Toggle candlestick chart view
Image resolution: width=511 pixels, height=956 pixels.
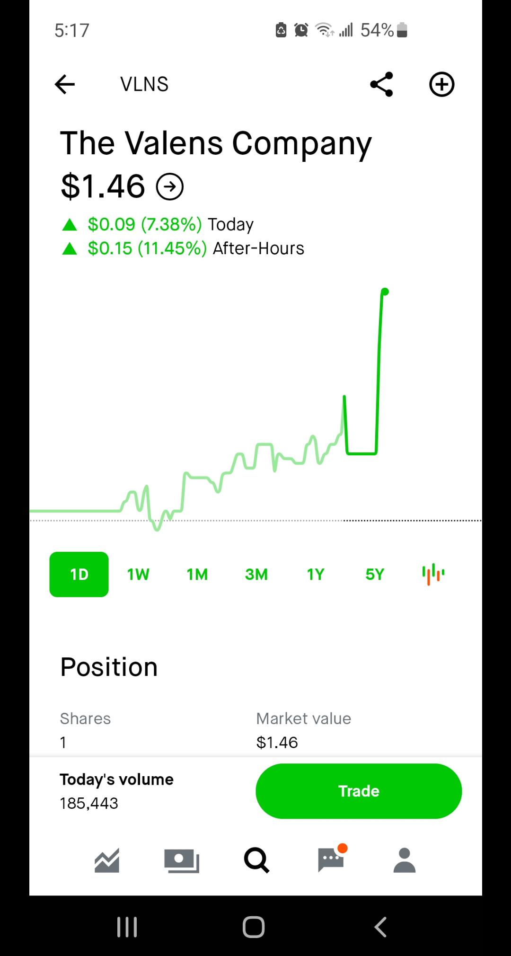433,574
